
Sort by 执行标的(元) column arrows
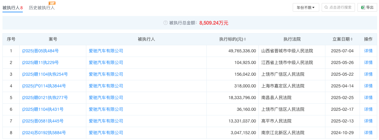pos(245,39)
